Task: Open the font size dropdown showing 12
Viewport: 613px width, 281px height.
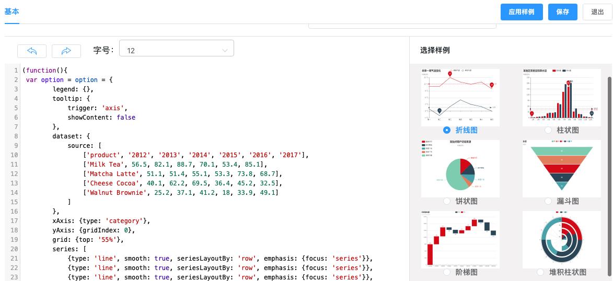Action: (176, 50)
